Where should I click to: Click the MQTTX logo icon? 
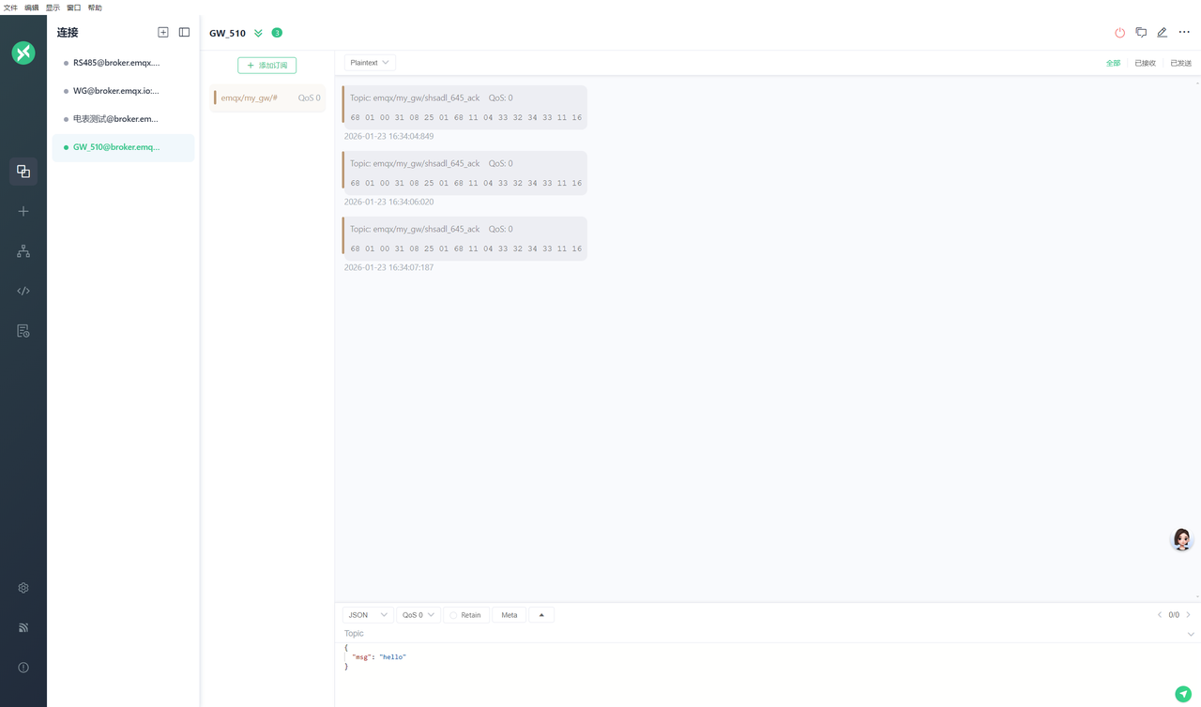click(x=23, y=53)
